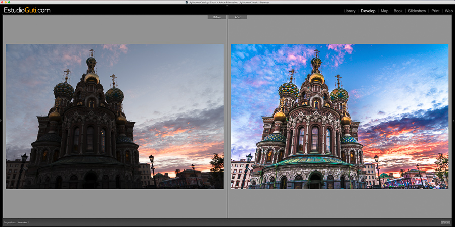Image resolution: width=455 pixels, height=227 pixels.
Task: Expand the right panel with edge arrow
Action: [453, 120]
